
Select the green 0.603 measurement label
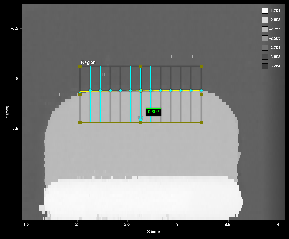pyautogui.click(x=153, y=112)
